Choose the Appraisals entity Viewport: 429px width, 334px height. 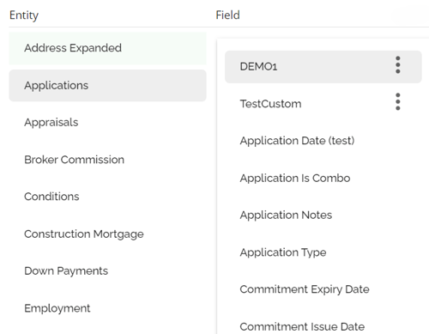coord(107,122)
